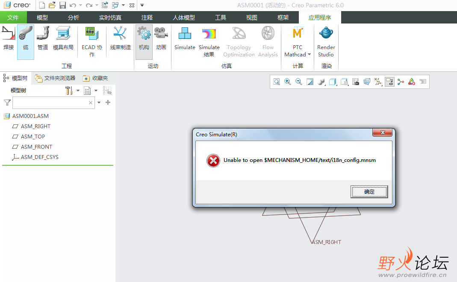Switch to the 实时仿真 ribbon tab

[x=110, y=18]
